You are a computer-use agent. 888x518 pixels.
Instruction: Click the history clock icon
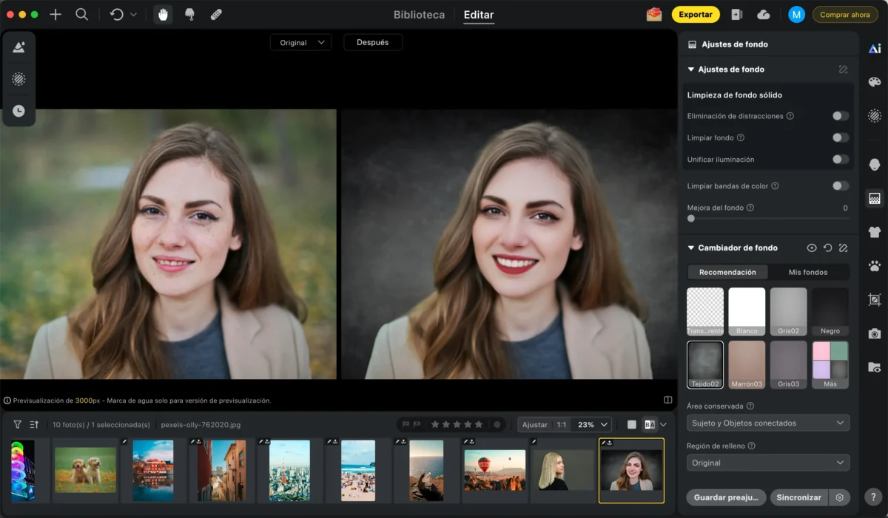click(x=18, y=111)
